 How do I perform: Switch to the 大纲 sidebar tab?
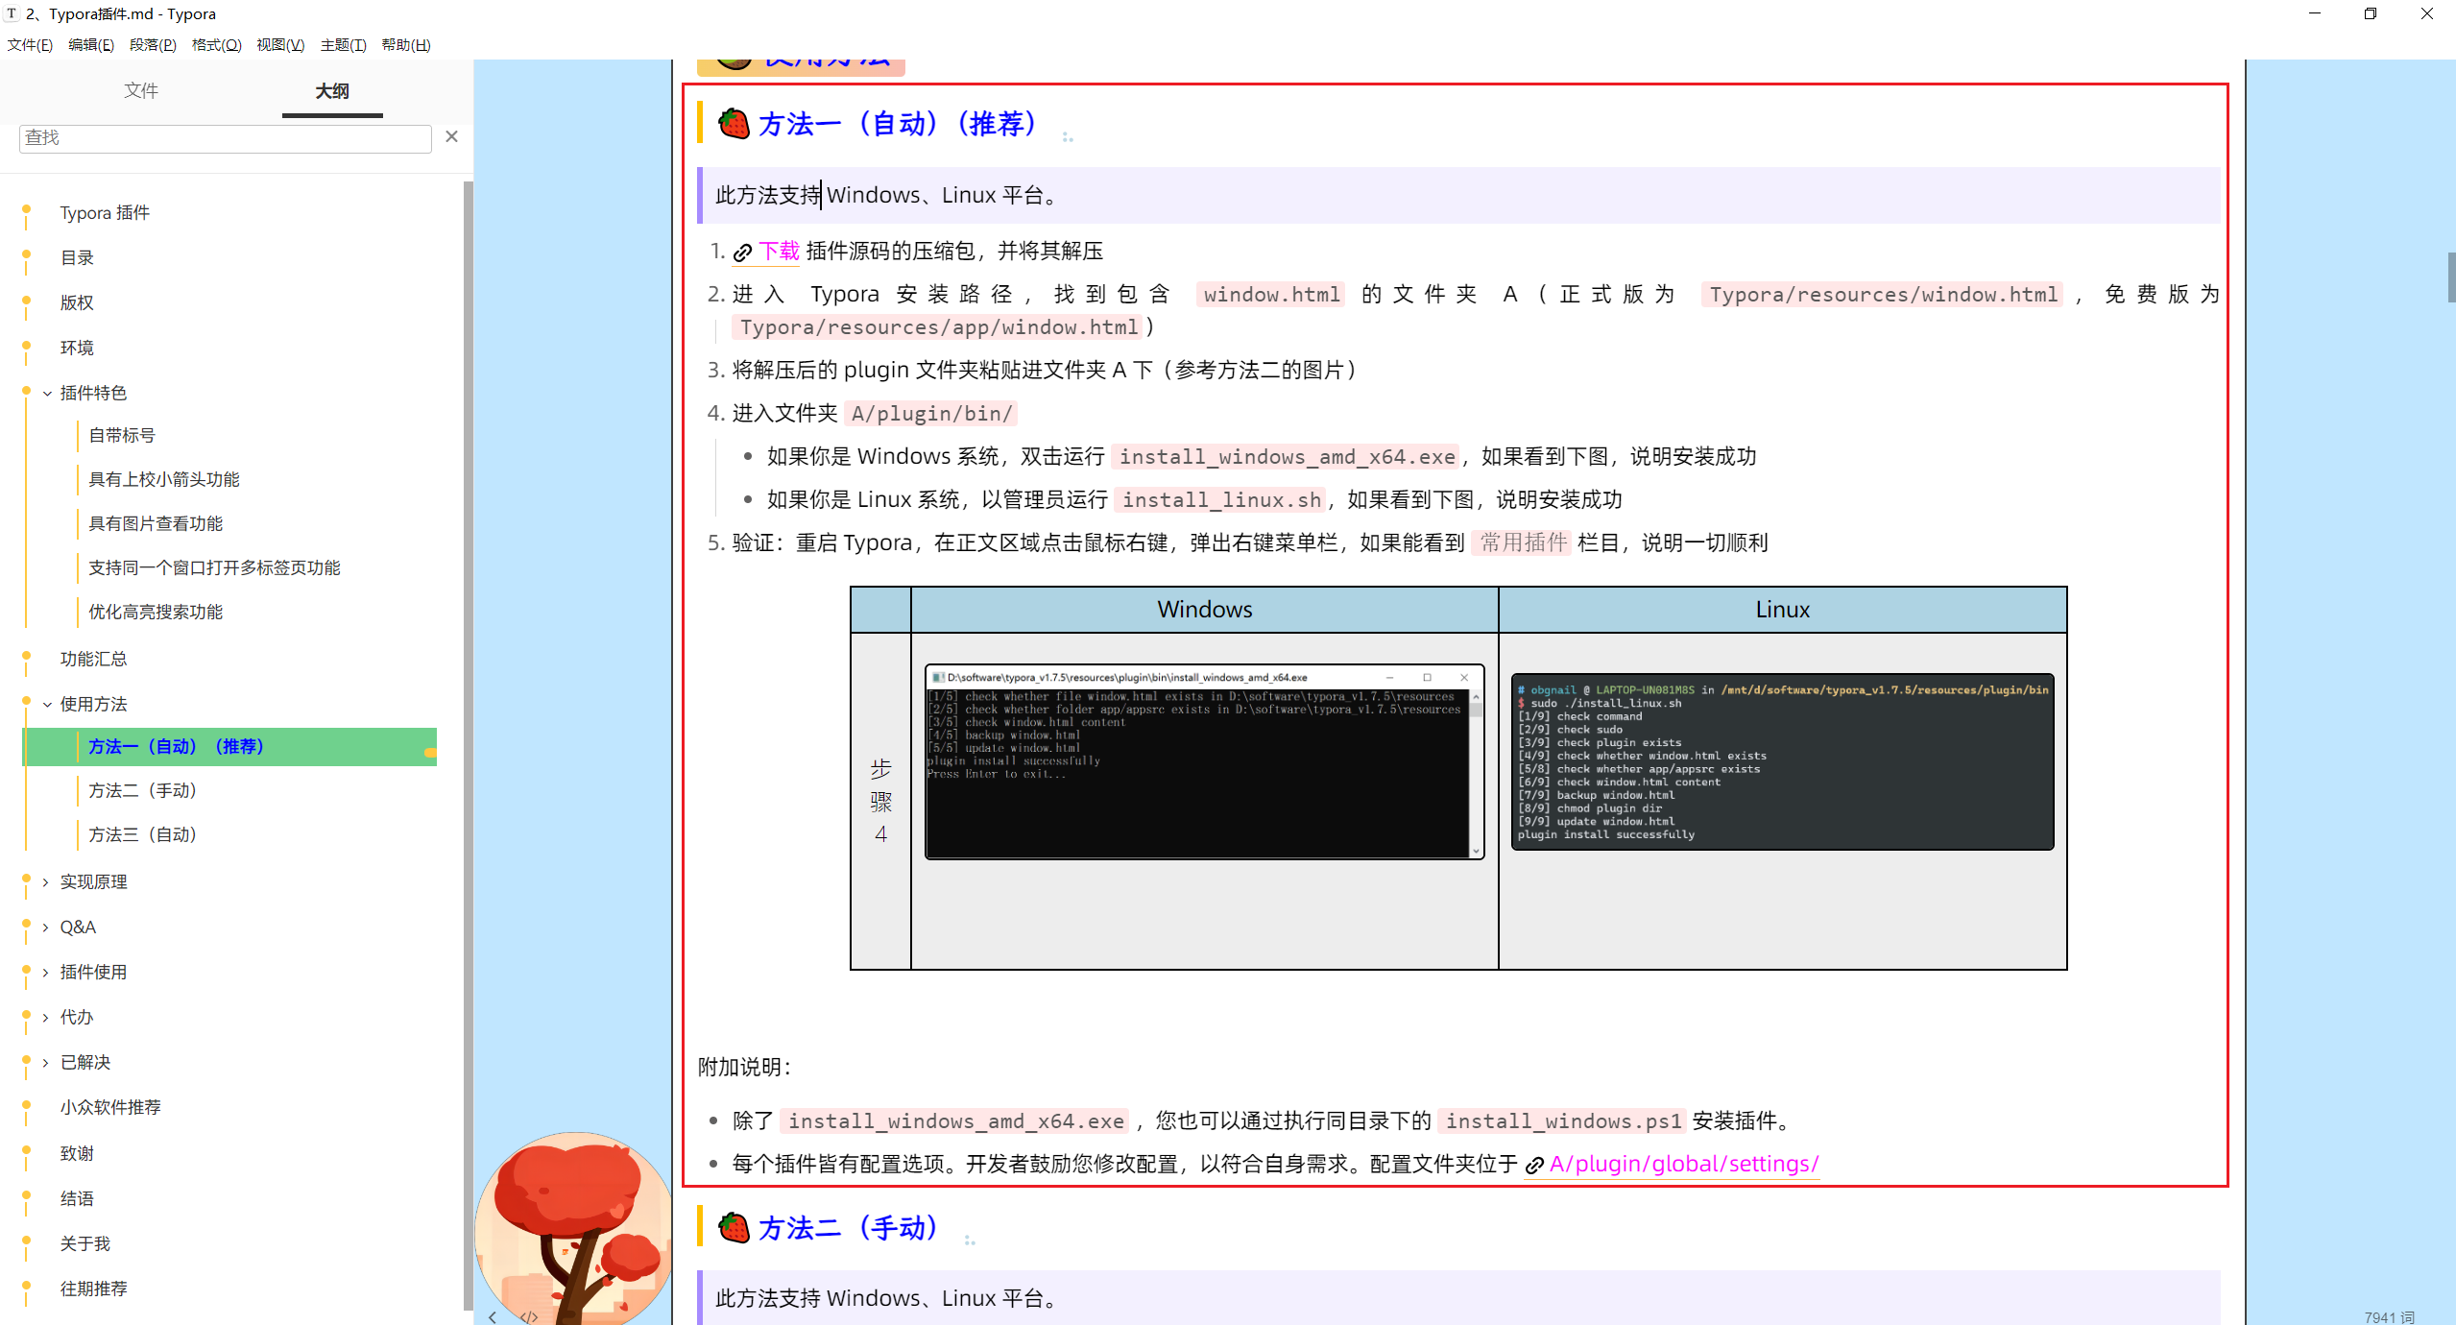332,90
